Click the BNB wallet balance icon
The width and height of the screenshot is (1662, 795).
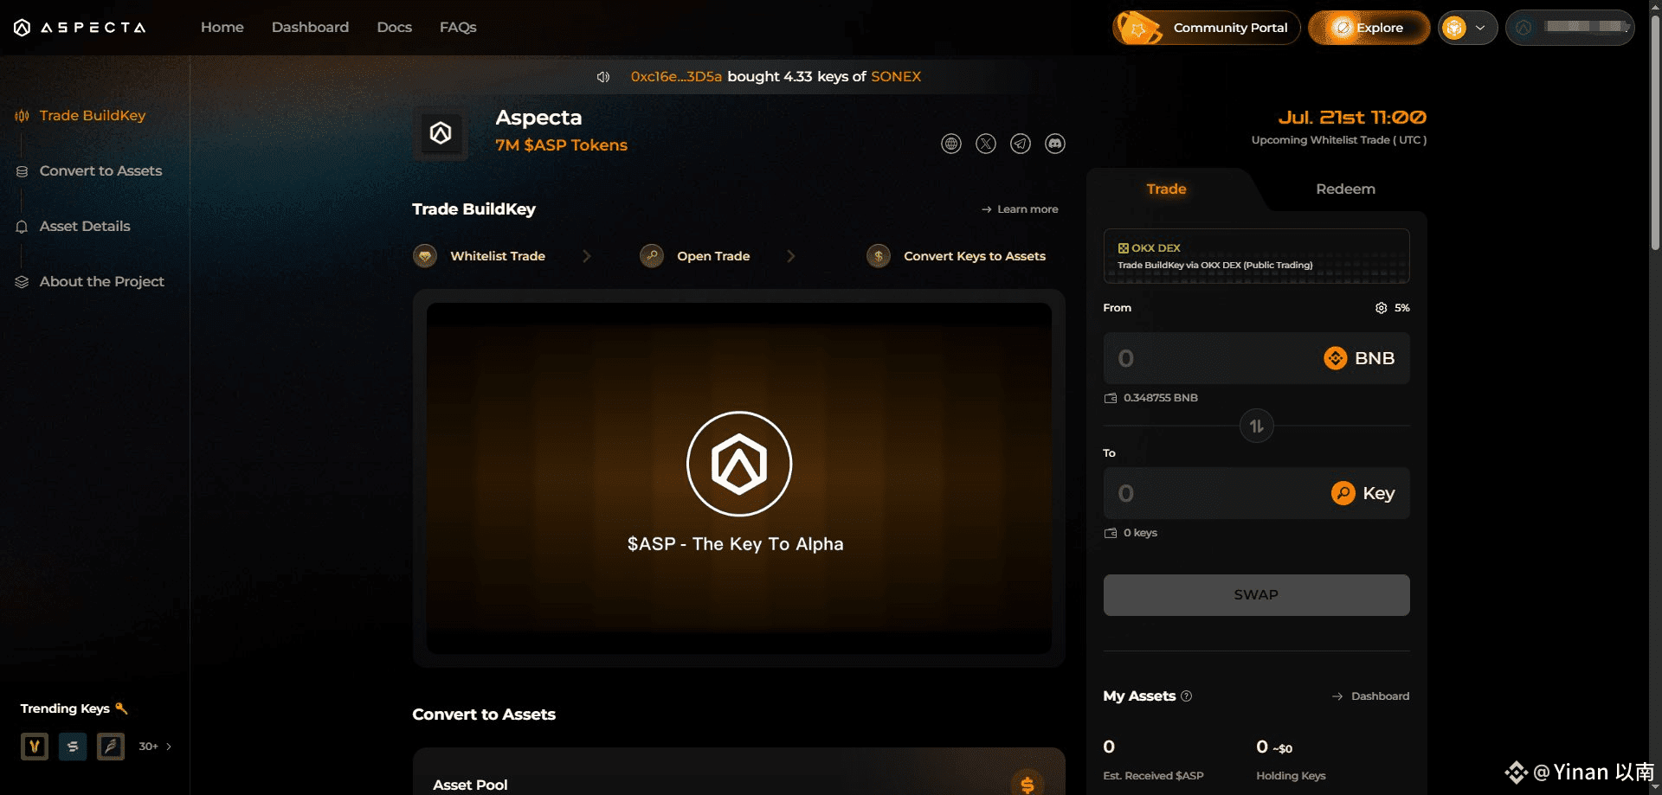tap(1111, 398)
